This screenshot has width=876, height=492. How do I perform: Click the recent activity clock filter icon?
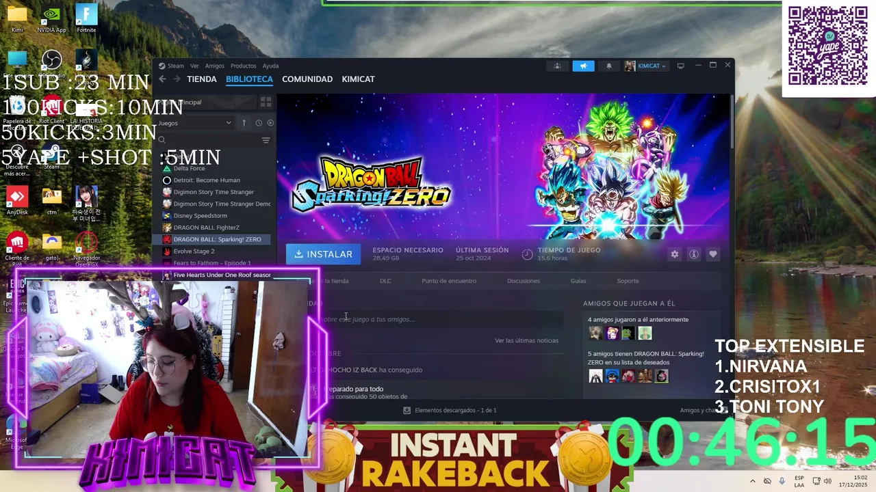coord(259,123)
